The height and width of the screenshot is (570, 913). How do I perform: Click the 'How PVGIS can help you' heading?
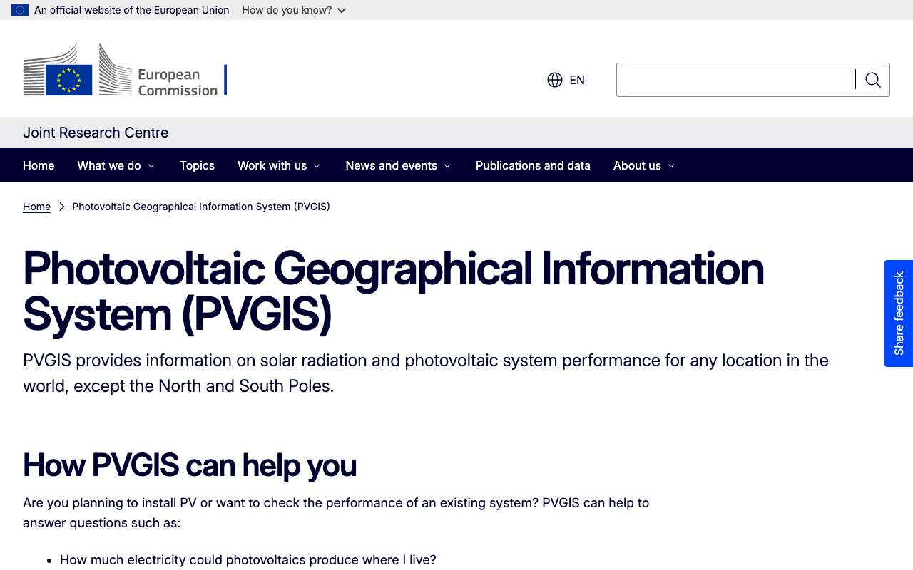190,465
